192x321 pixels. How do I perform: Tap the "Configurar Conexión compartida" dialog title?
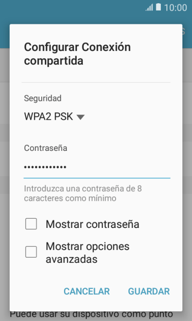[77, 54]
